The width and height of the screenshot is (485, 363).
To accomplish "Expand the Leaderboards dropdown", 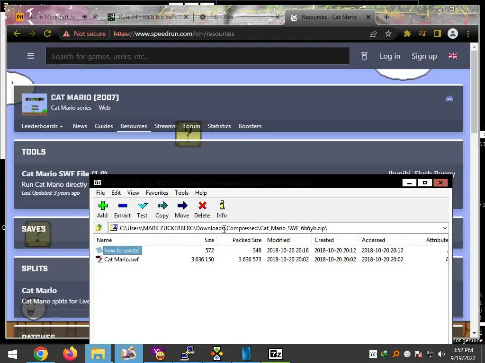I will click(x=42, y=126).
